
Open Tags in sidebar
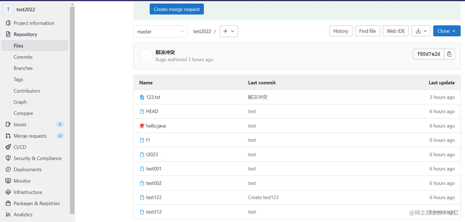coord(18,79)
